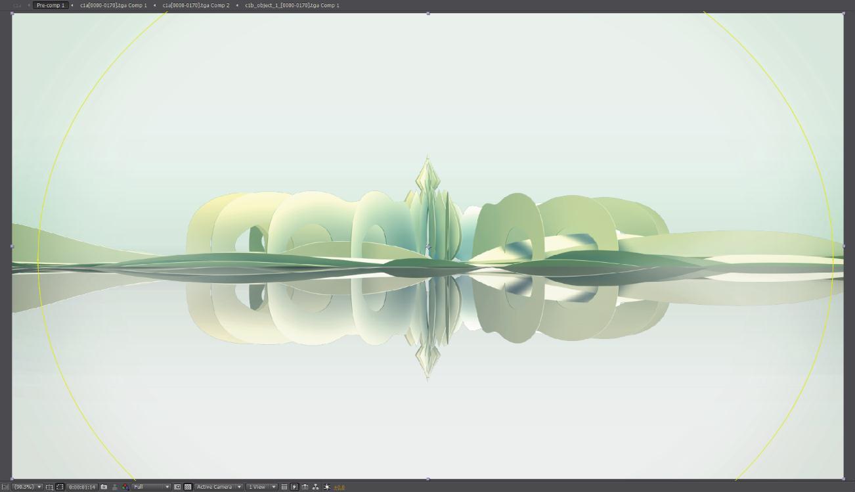Open c1a[0000-0170].tga Comp 2 tab
Viewport: 855px width, 492px height.
click(196, 5)
